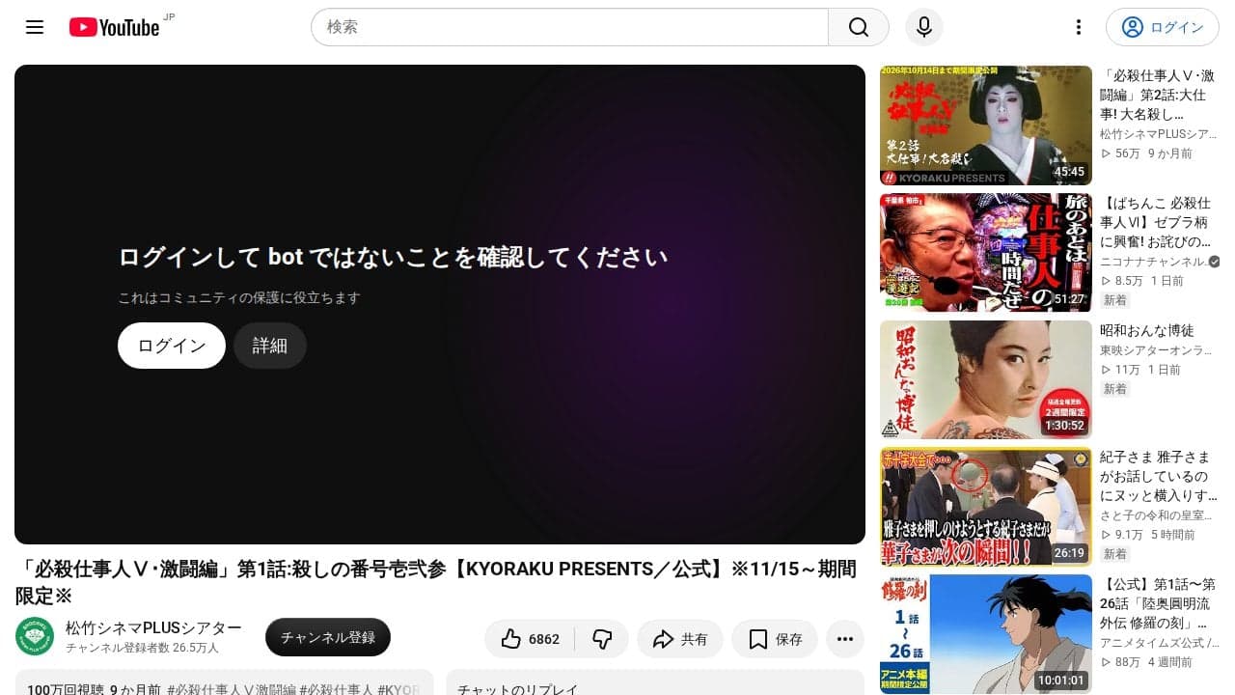Click the white ログイン button on player
The height and width of the screenshot is (695, 1235).
172,346
